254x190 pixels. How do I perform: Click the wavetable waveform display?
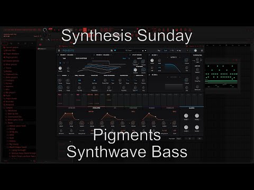coord(102,66)
